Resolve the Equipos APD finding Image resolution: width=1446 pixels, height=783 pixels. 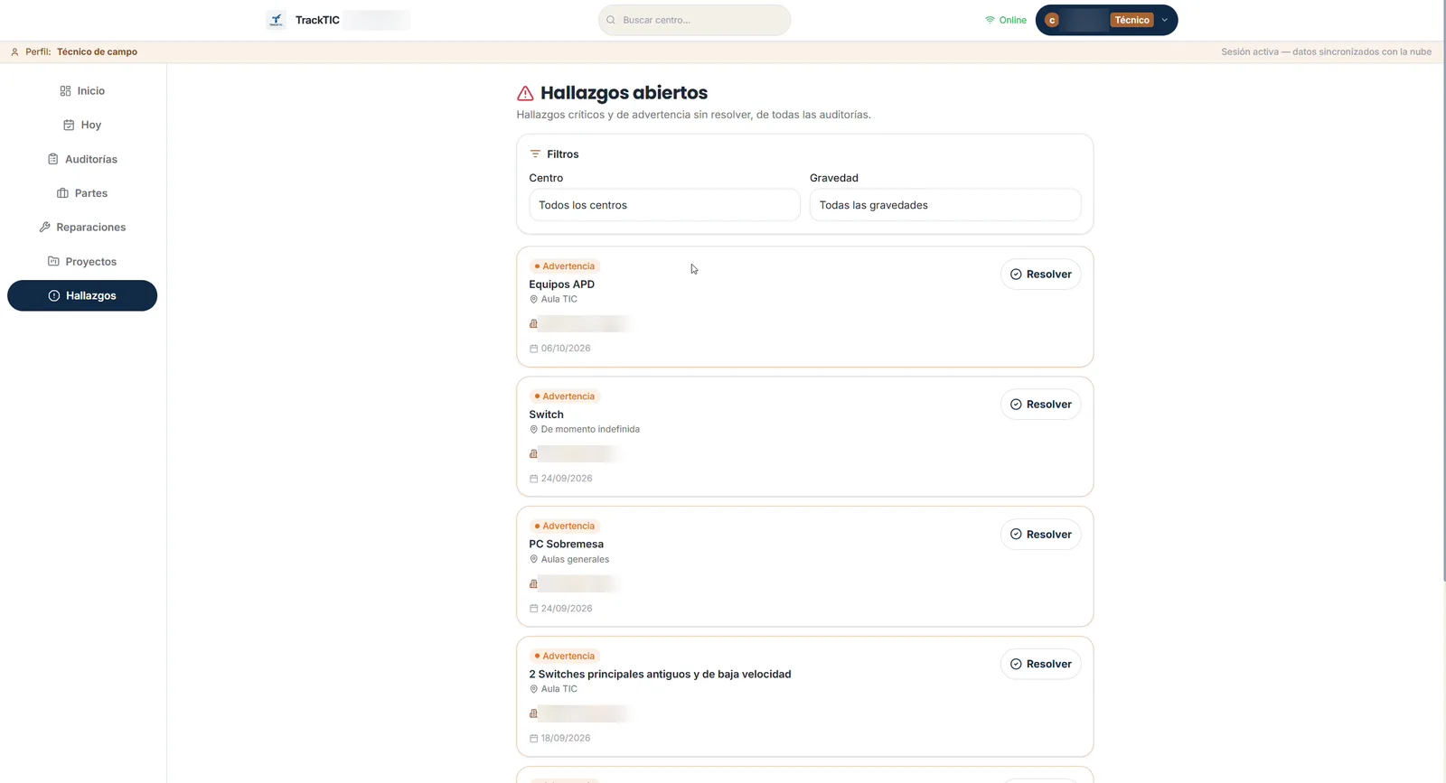tap(1040, 275)
